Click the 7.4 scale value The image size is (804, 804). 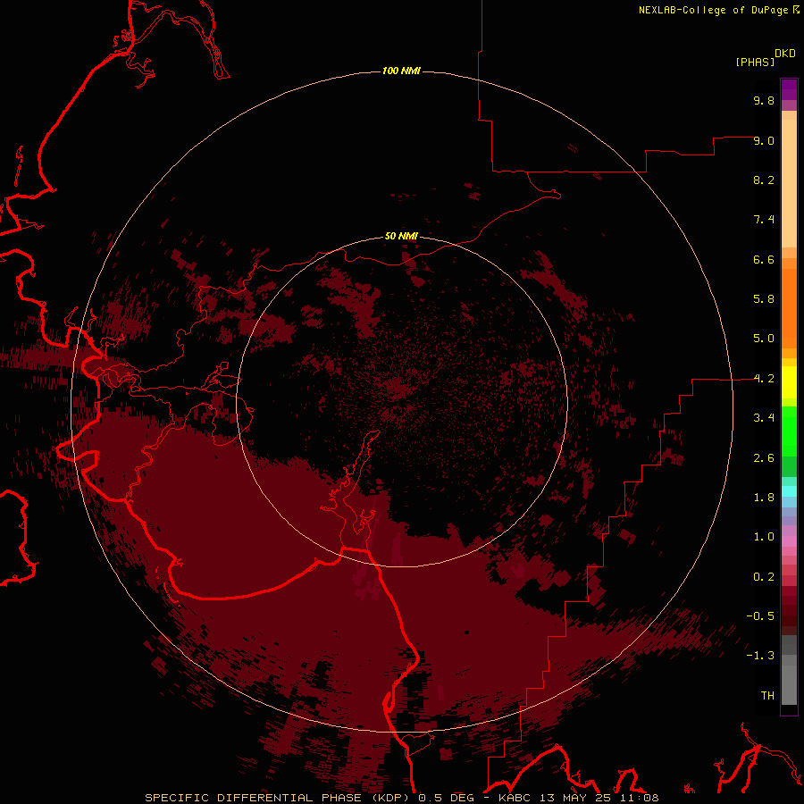764,220
